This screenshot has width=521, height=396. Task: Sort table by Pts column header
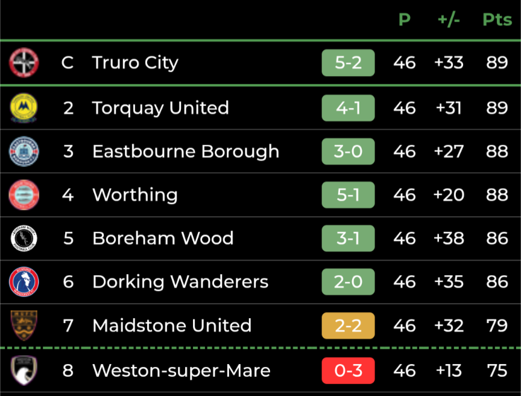pos(497,19)
